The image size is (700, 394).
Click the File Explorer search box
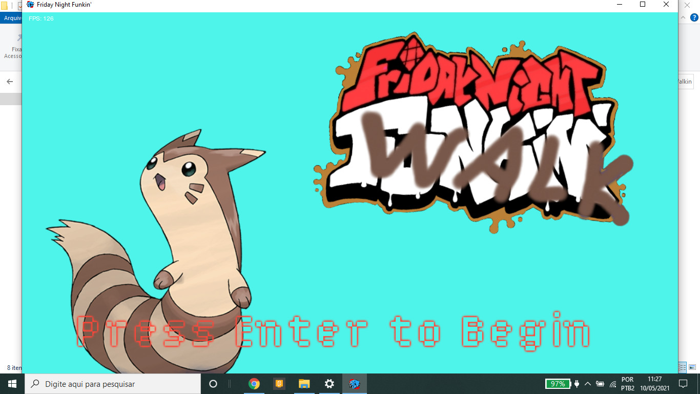pos(686,82)
